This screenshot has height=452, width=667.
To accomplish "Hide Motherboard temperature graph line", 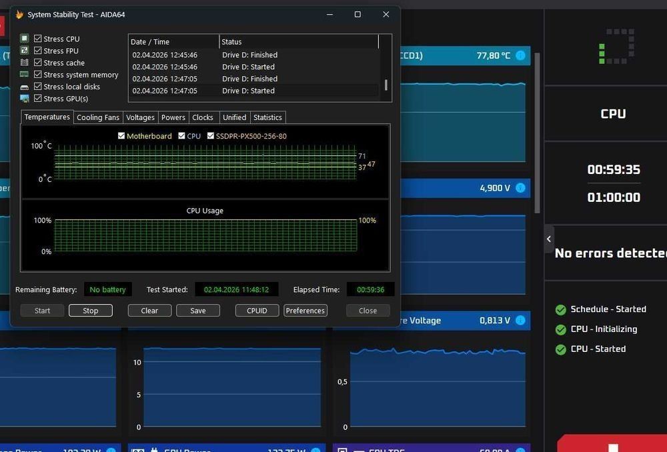I will [x=121, y=135].
